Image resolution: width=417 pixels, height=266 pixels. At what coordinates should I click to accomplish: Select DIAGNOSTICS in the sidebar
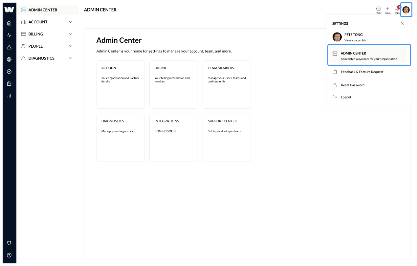point(47,58)
